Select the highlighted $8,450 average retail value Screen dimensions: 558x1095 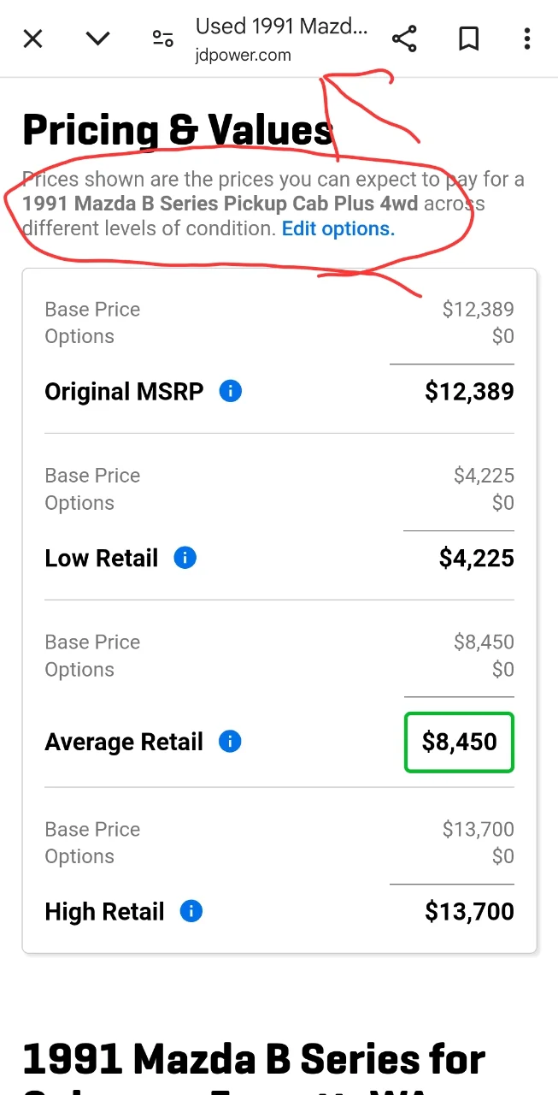pos(459,742)
